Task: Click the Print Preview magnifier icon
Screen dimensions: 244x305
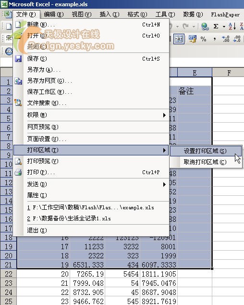Action: (x=18, y=161)
